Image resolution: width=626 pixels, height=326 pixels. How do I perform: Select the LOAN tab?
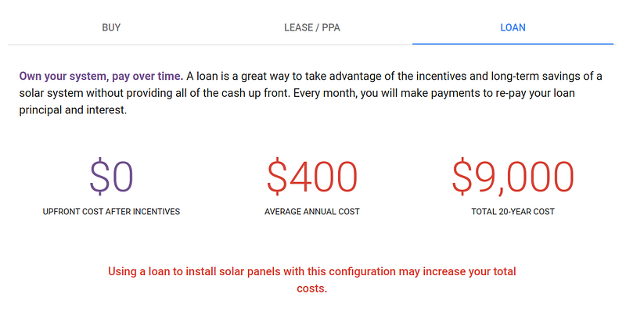pyautogui.click(x=513, y=27)
